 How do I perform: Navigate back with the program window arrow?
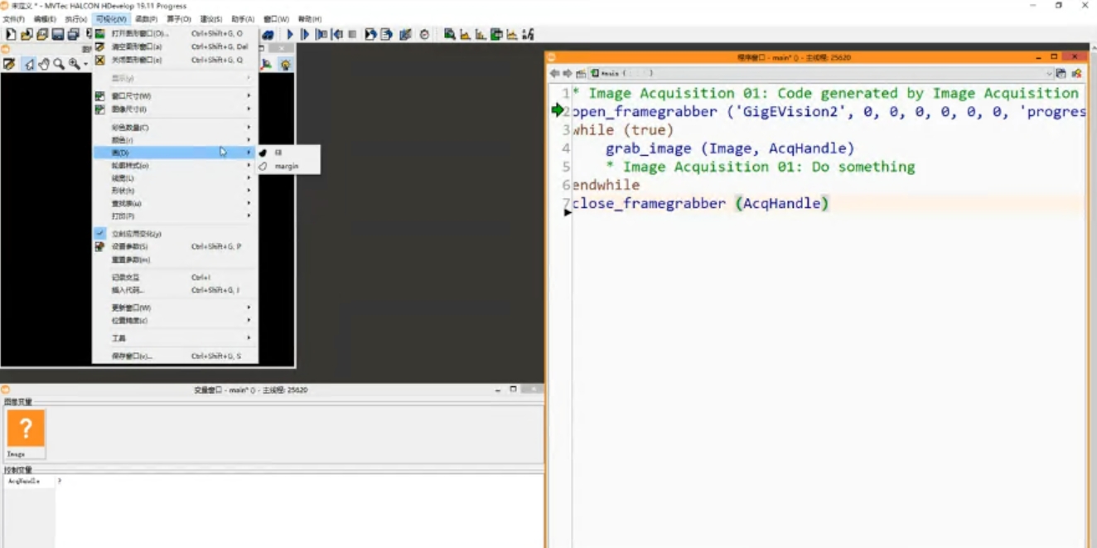coord(554,73)
